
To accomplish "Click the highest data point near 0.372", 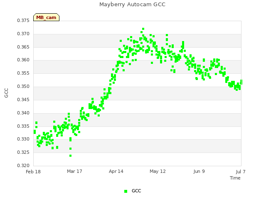I will click(x=143, y=29).
